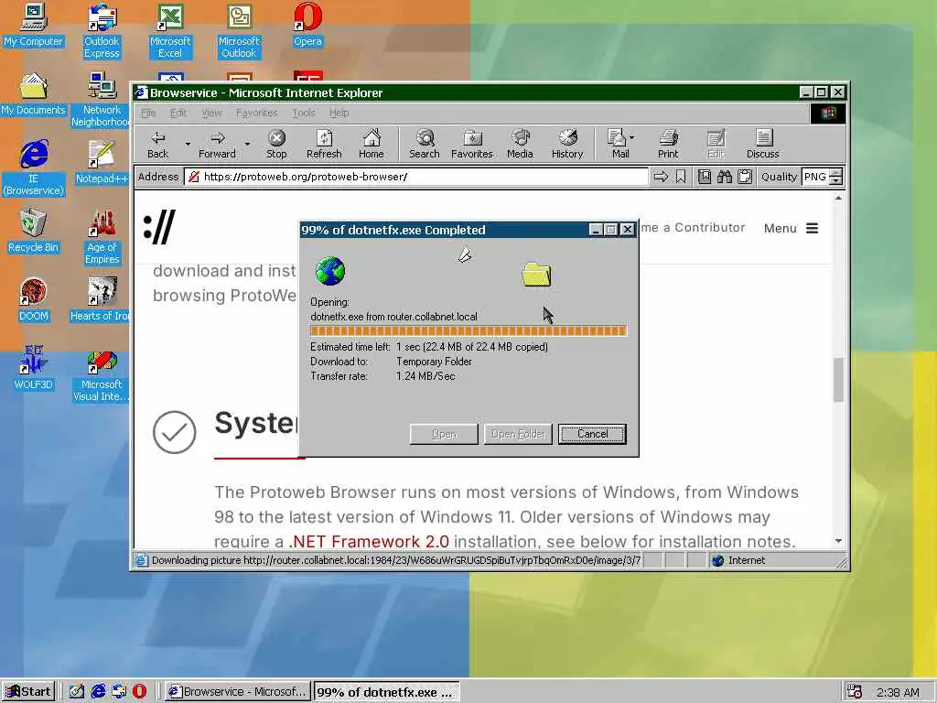Click the Start button
937x703 pixels.
click(28, 692)
